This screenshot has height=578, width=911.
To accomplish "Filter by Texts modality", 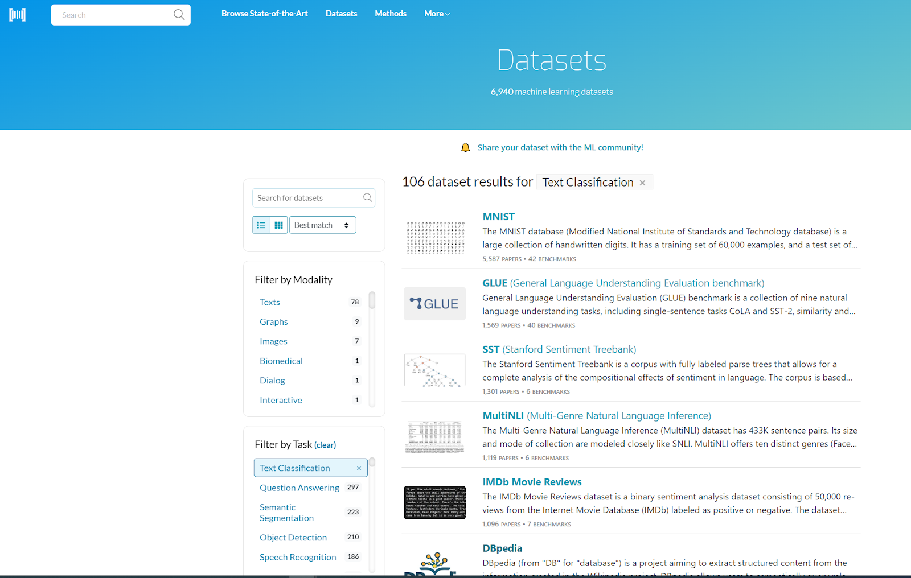I will pos(270,302).
